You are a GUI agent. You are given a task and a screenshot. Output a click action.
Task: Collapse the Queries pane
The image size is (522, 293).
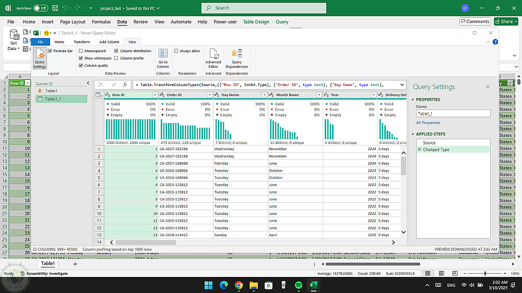(87, 83)
